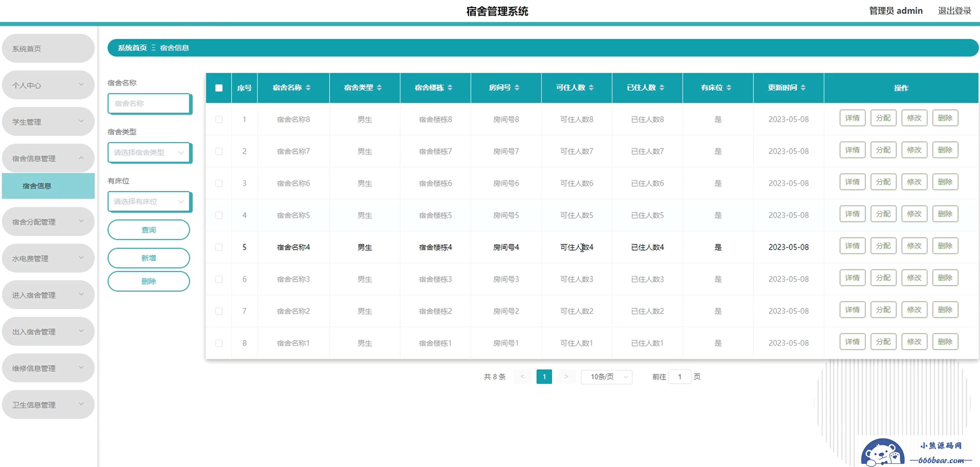Open 详情 for 宿舍名称8
Screen dimensions: 980x467
tap(852, 118)
